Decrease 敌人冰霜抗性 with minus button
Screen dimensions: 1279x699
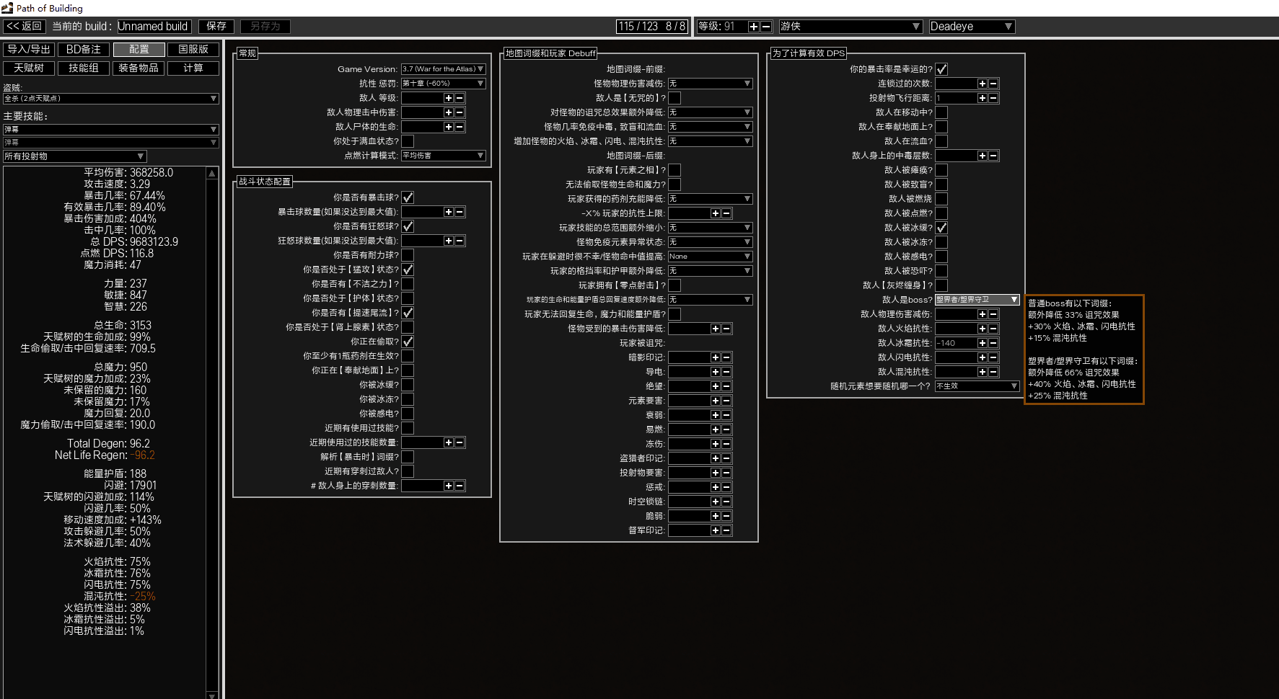coord(993,343)
